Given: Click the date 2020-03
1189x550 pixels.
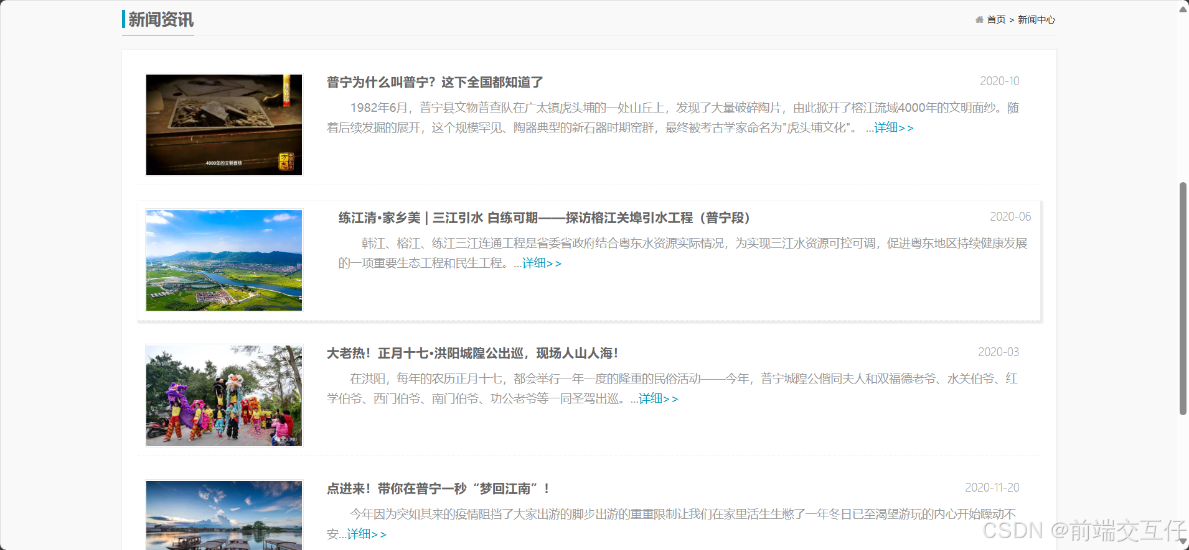Looking at the screenshot, I should click(x=999, y=352).
